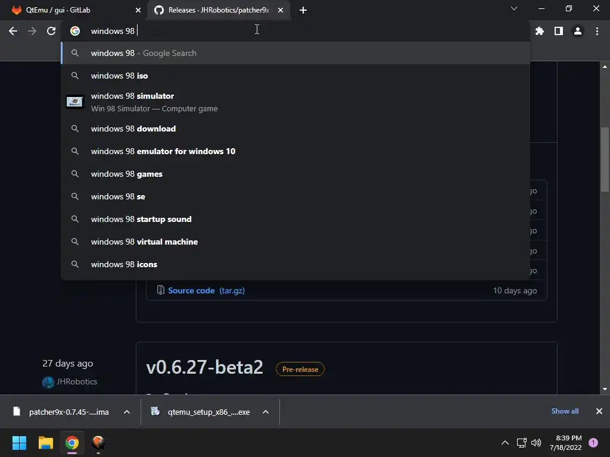The width and height of the screenshot is (610, 457).
Task: Click the Pre-release badge
Action: 300,369
